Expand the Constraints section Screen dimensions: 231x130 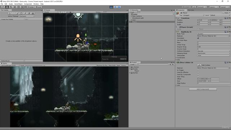[176, 58]
